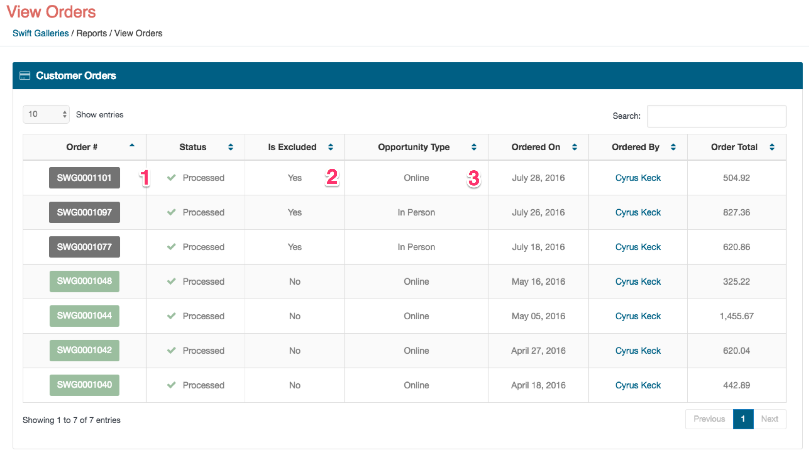
Task: Open order SWG0001101
Action: pyautogui.click(x=84, y=178)
